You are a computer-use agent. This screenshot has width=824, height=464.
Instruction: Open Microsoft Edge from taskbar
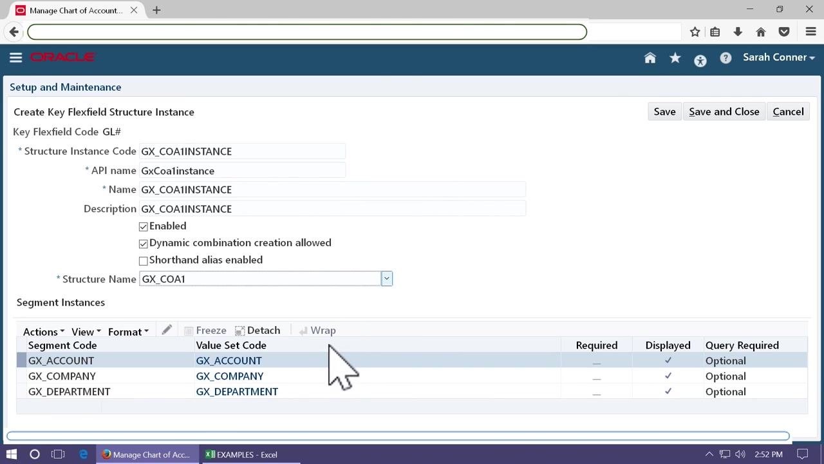click(84, 454)
